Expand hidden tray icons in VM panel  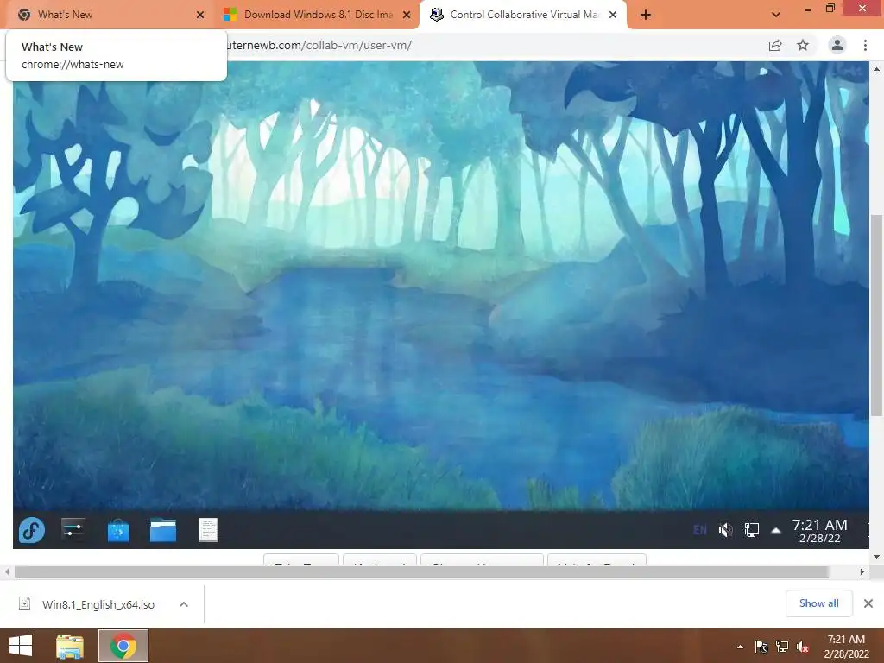click(x=776, y=530)
